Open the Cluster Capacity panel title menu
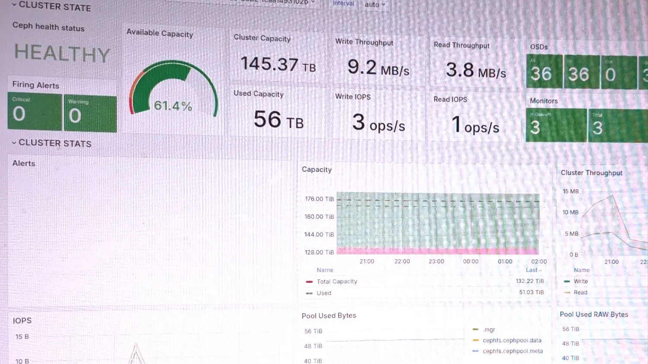This screenshot has width=648, height=364. (262, 38)
